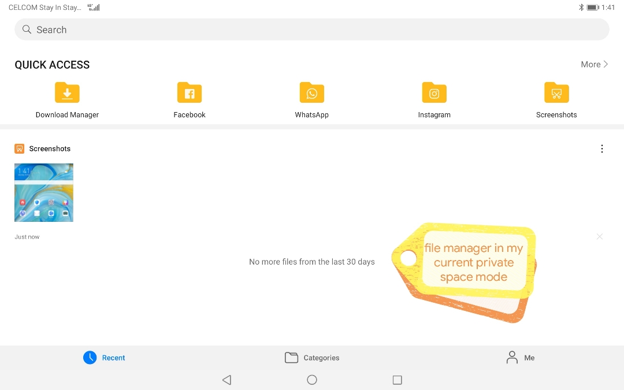Open recent apps with square button
The image size is (624, 390).
[x=397, y=380]
